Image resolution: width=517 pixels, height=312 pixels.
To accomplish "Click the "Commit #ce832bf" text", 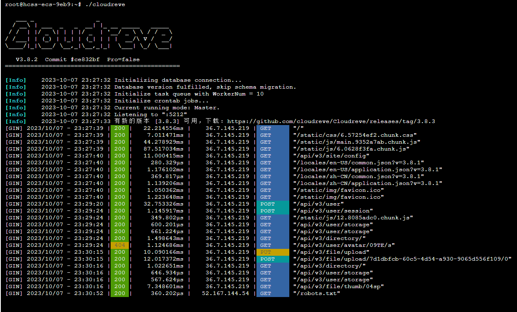I will pyautogui.click(x=72, y=59).
